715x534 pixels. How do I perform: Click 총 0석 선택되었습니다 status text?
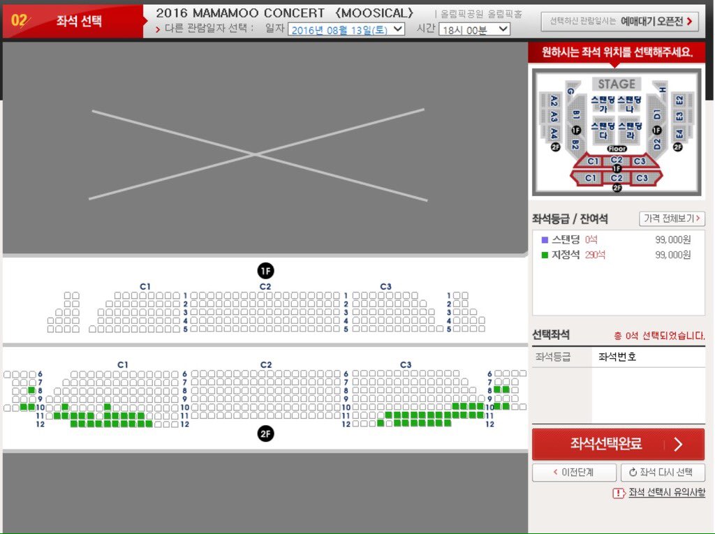tap(659, 336)
